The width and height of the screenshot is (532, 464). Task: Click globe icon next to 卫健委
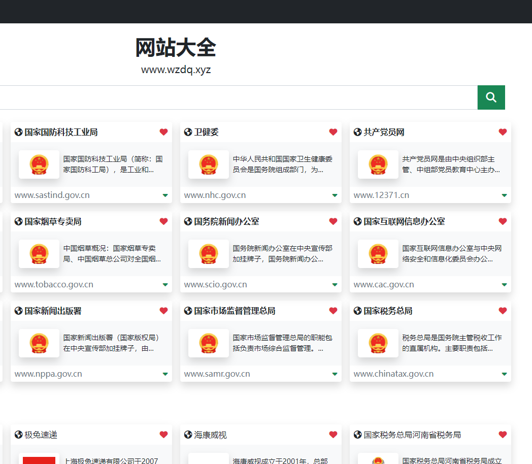[x=188, y=132]
